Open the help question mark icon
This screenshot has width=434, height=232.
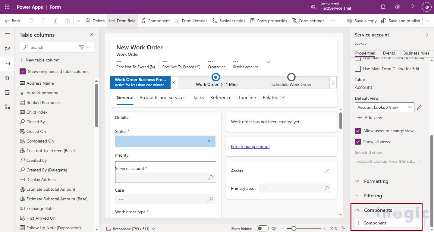(x=412, y=7)
